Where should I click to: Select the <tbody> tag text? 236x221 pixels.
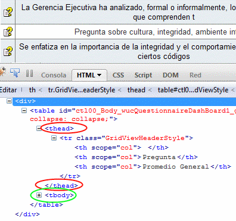pyautogui.click(x=59, y=195)
